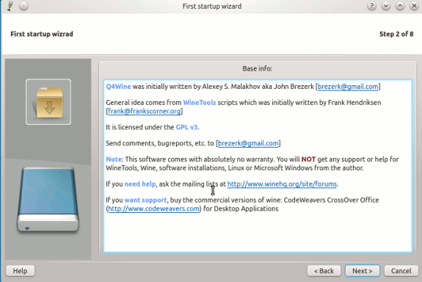422x282 pixels.
Task: Click the WineTools blue text
Action: coord(200,102)
